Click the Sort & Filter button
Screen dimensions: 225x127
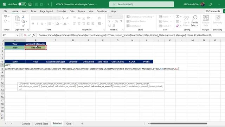tap(186, 21)
